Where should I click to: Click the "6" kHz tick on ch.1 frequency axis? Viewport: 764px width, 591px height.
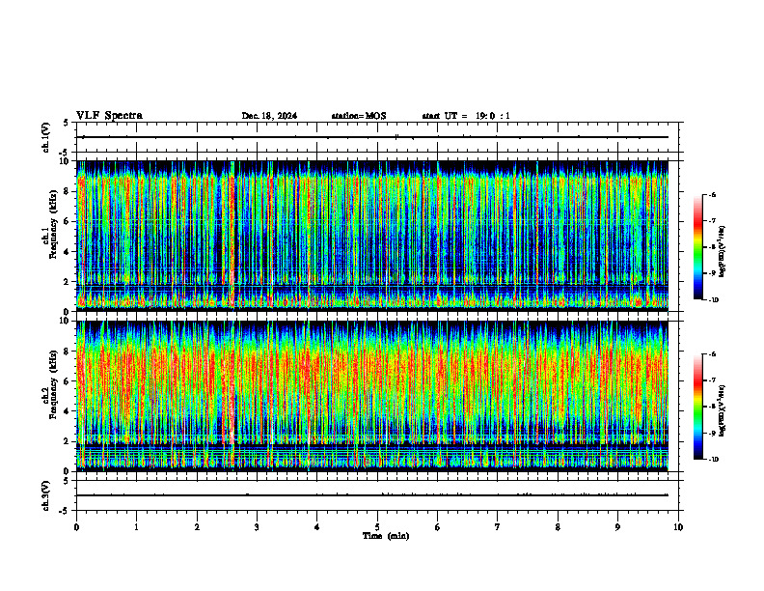[68, 222]
